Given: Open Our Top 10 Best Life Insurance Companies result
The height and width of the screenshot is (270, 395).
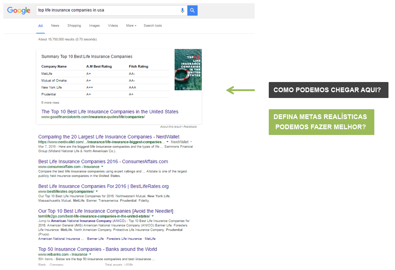Looking at the screenshot, I should (106, 211).
